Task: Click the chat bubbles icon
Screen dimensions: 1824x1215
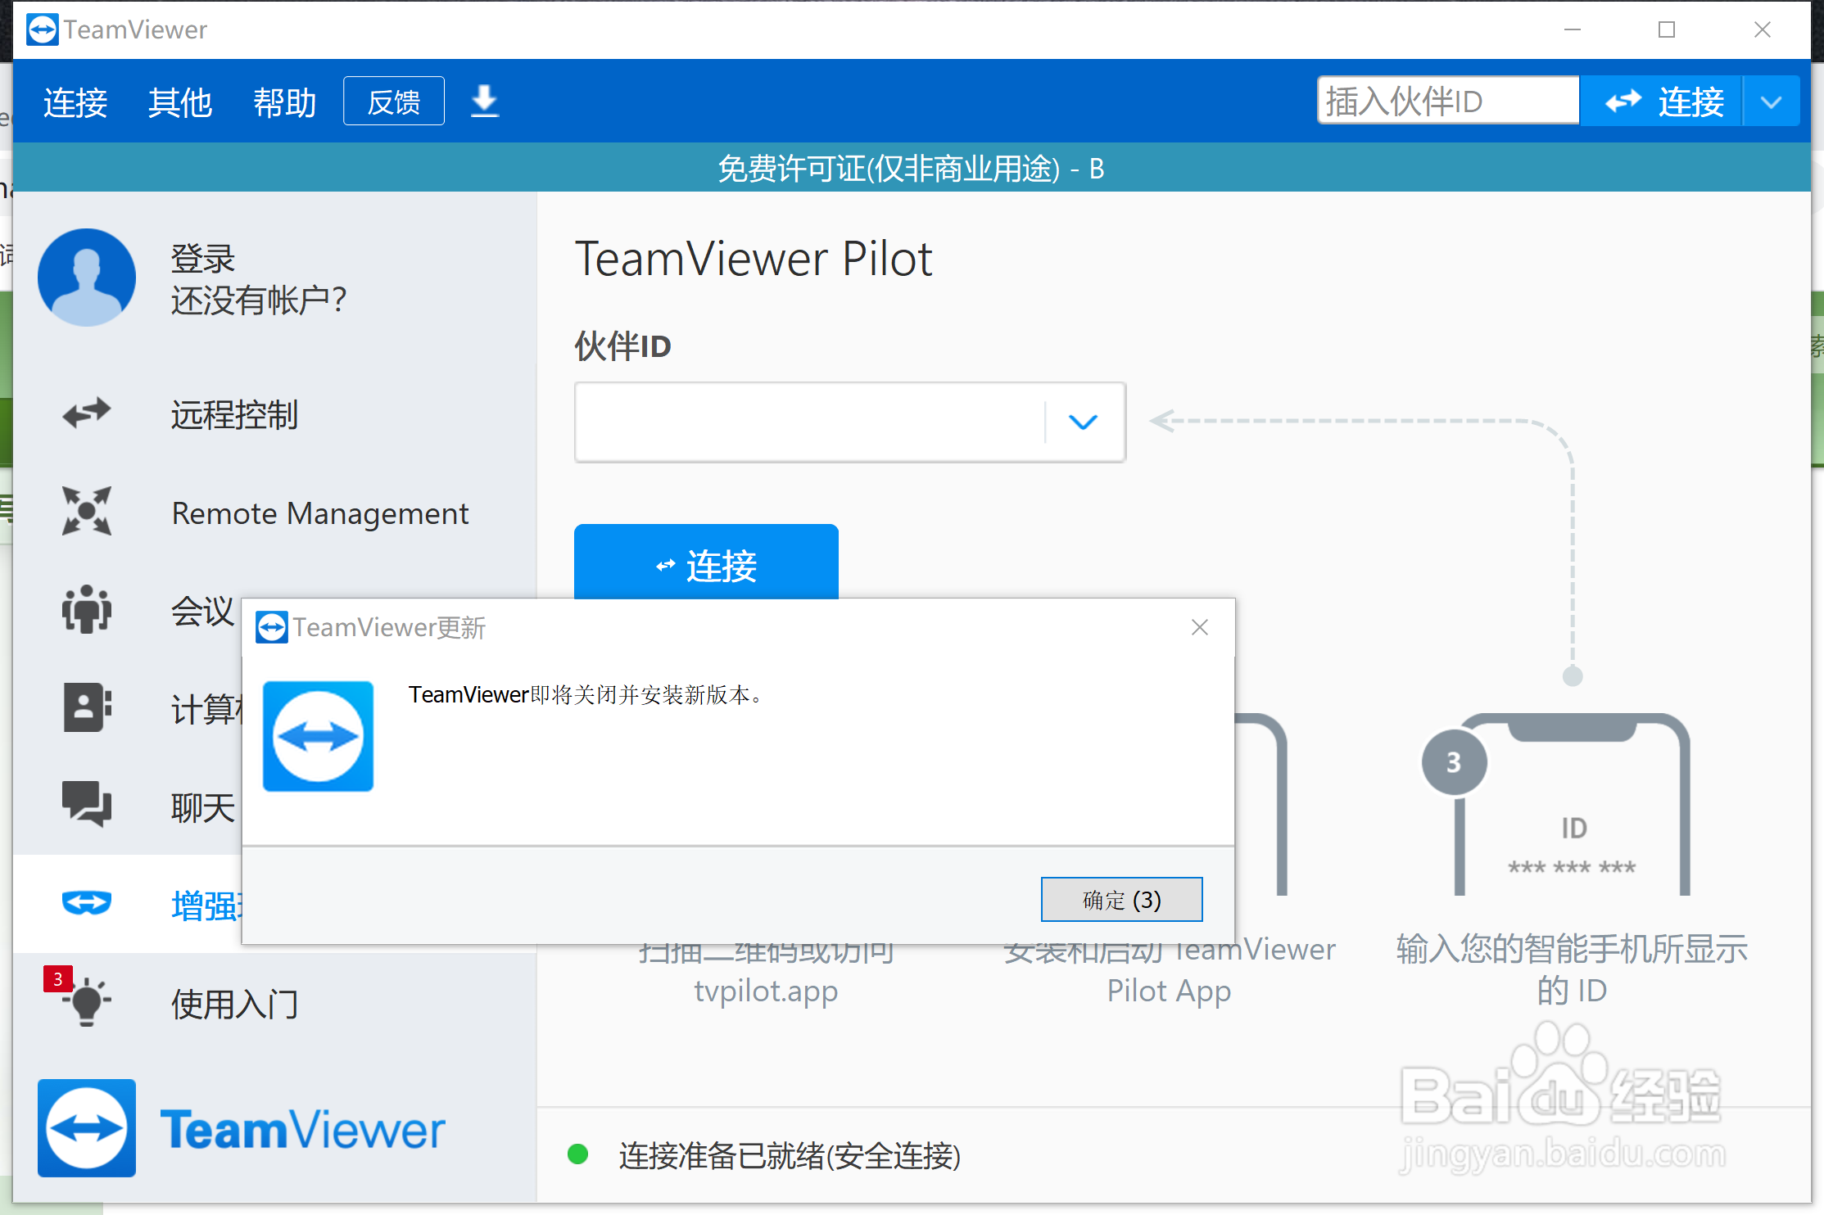Action: (x=87, y=804)
